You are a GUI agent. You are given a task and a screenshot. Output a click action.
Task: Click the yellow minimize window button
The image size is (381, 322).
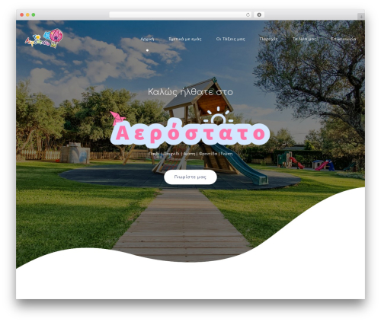[27, 14]
